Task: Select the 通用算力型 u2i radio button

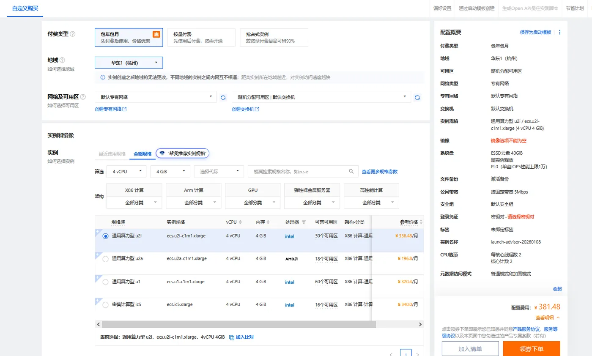Action: [x=105, y=236]
